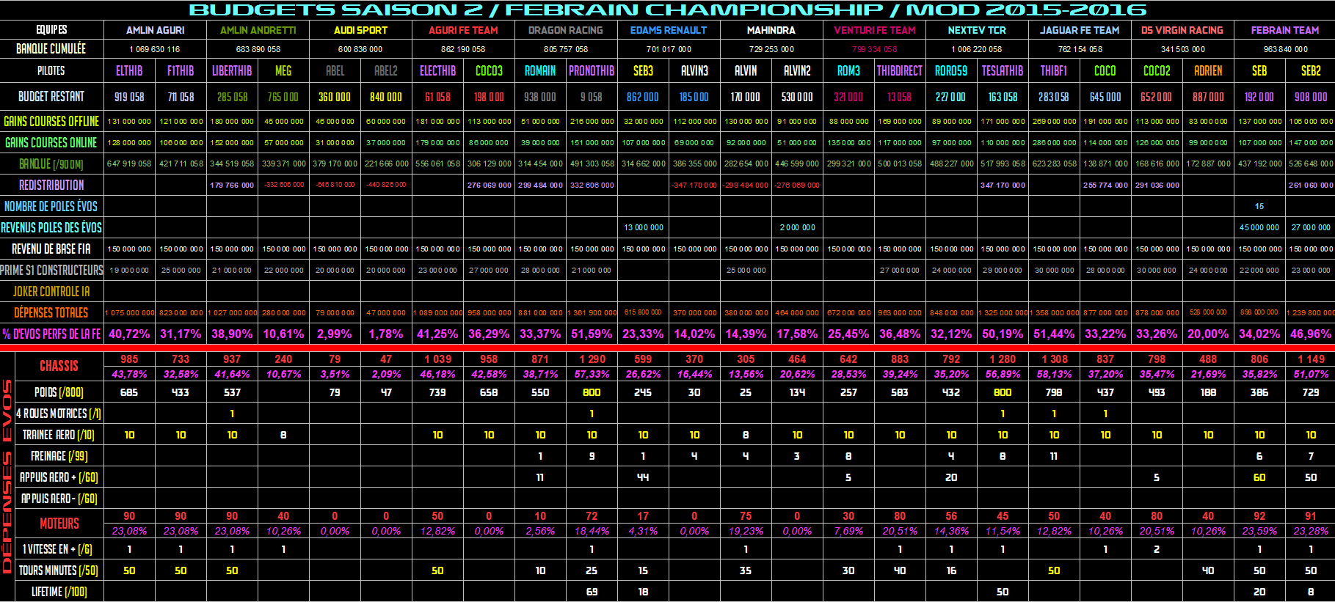Select the BUDGET RESTANT row label
The height and width of the screenshot is (602, 1335).
(51, 97)
